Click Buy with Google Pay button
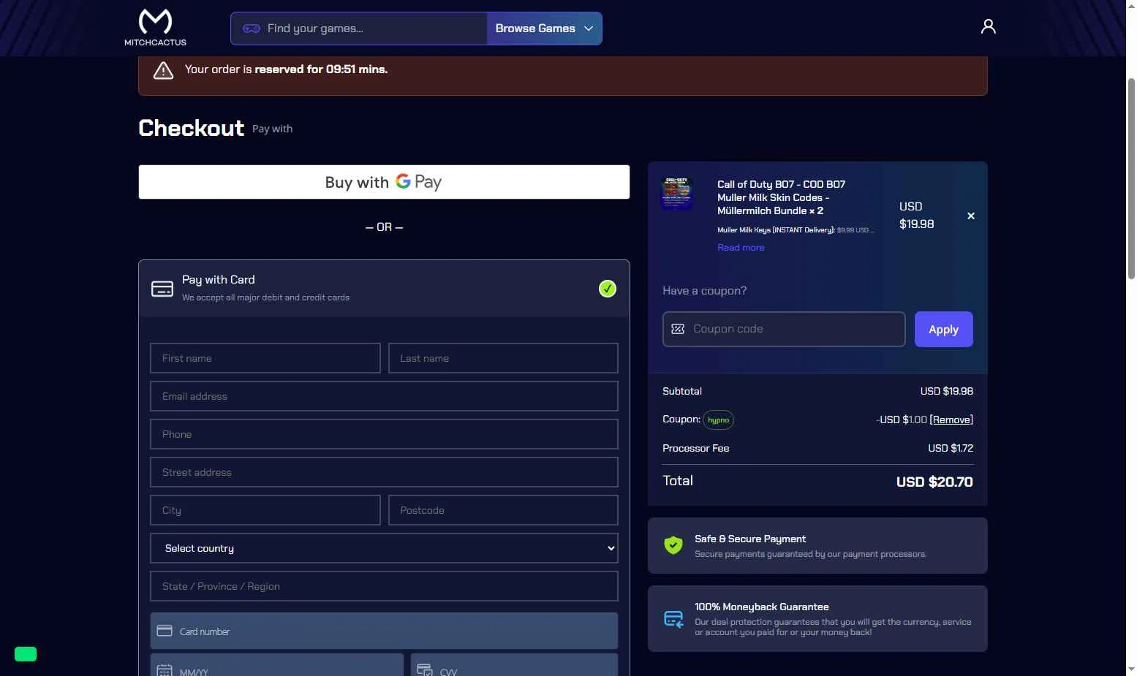Viewport: 1137px width, 676px height. click(x=384, y=182)
